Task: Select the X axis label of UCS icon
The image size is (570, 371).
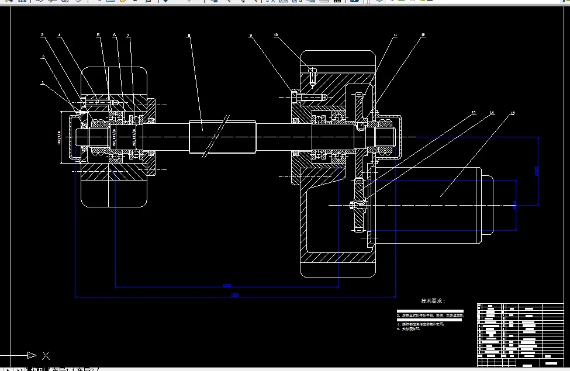Action: [x=46, y=356]
